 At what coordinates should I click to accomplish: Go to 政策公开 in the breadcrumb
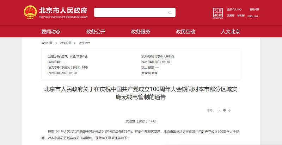(66, 43)
